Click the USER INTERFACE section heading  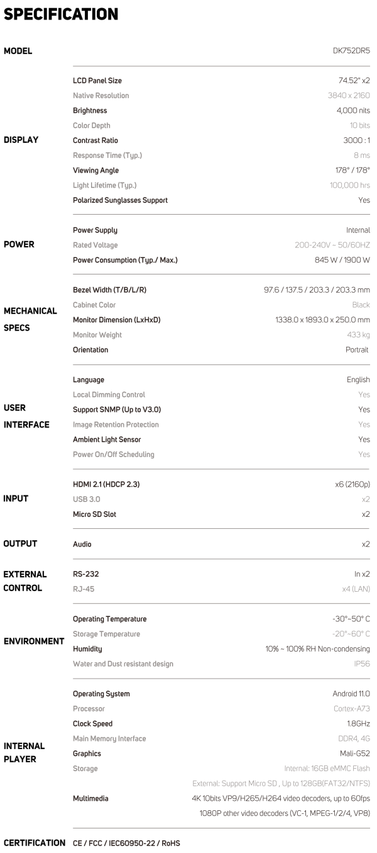(26, 416)
